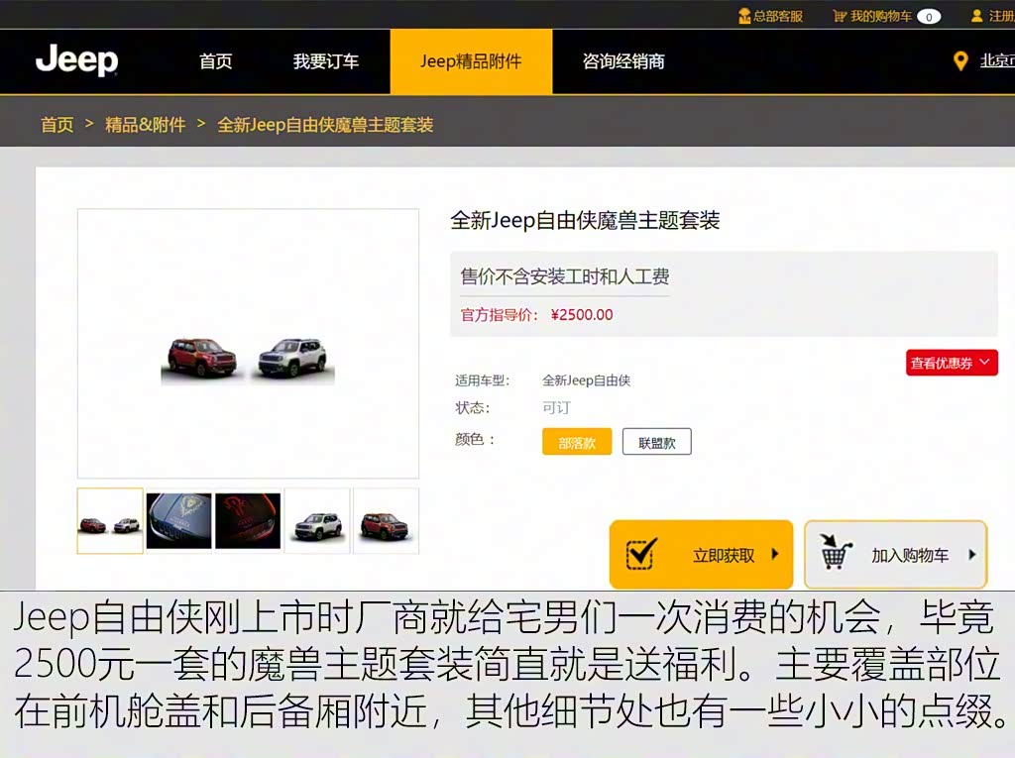Click the location pin icon

point(959,61)
